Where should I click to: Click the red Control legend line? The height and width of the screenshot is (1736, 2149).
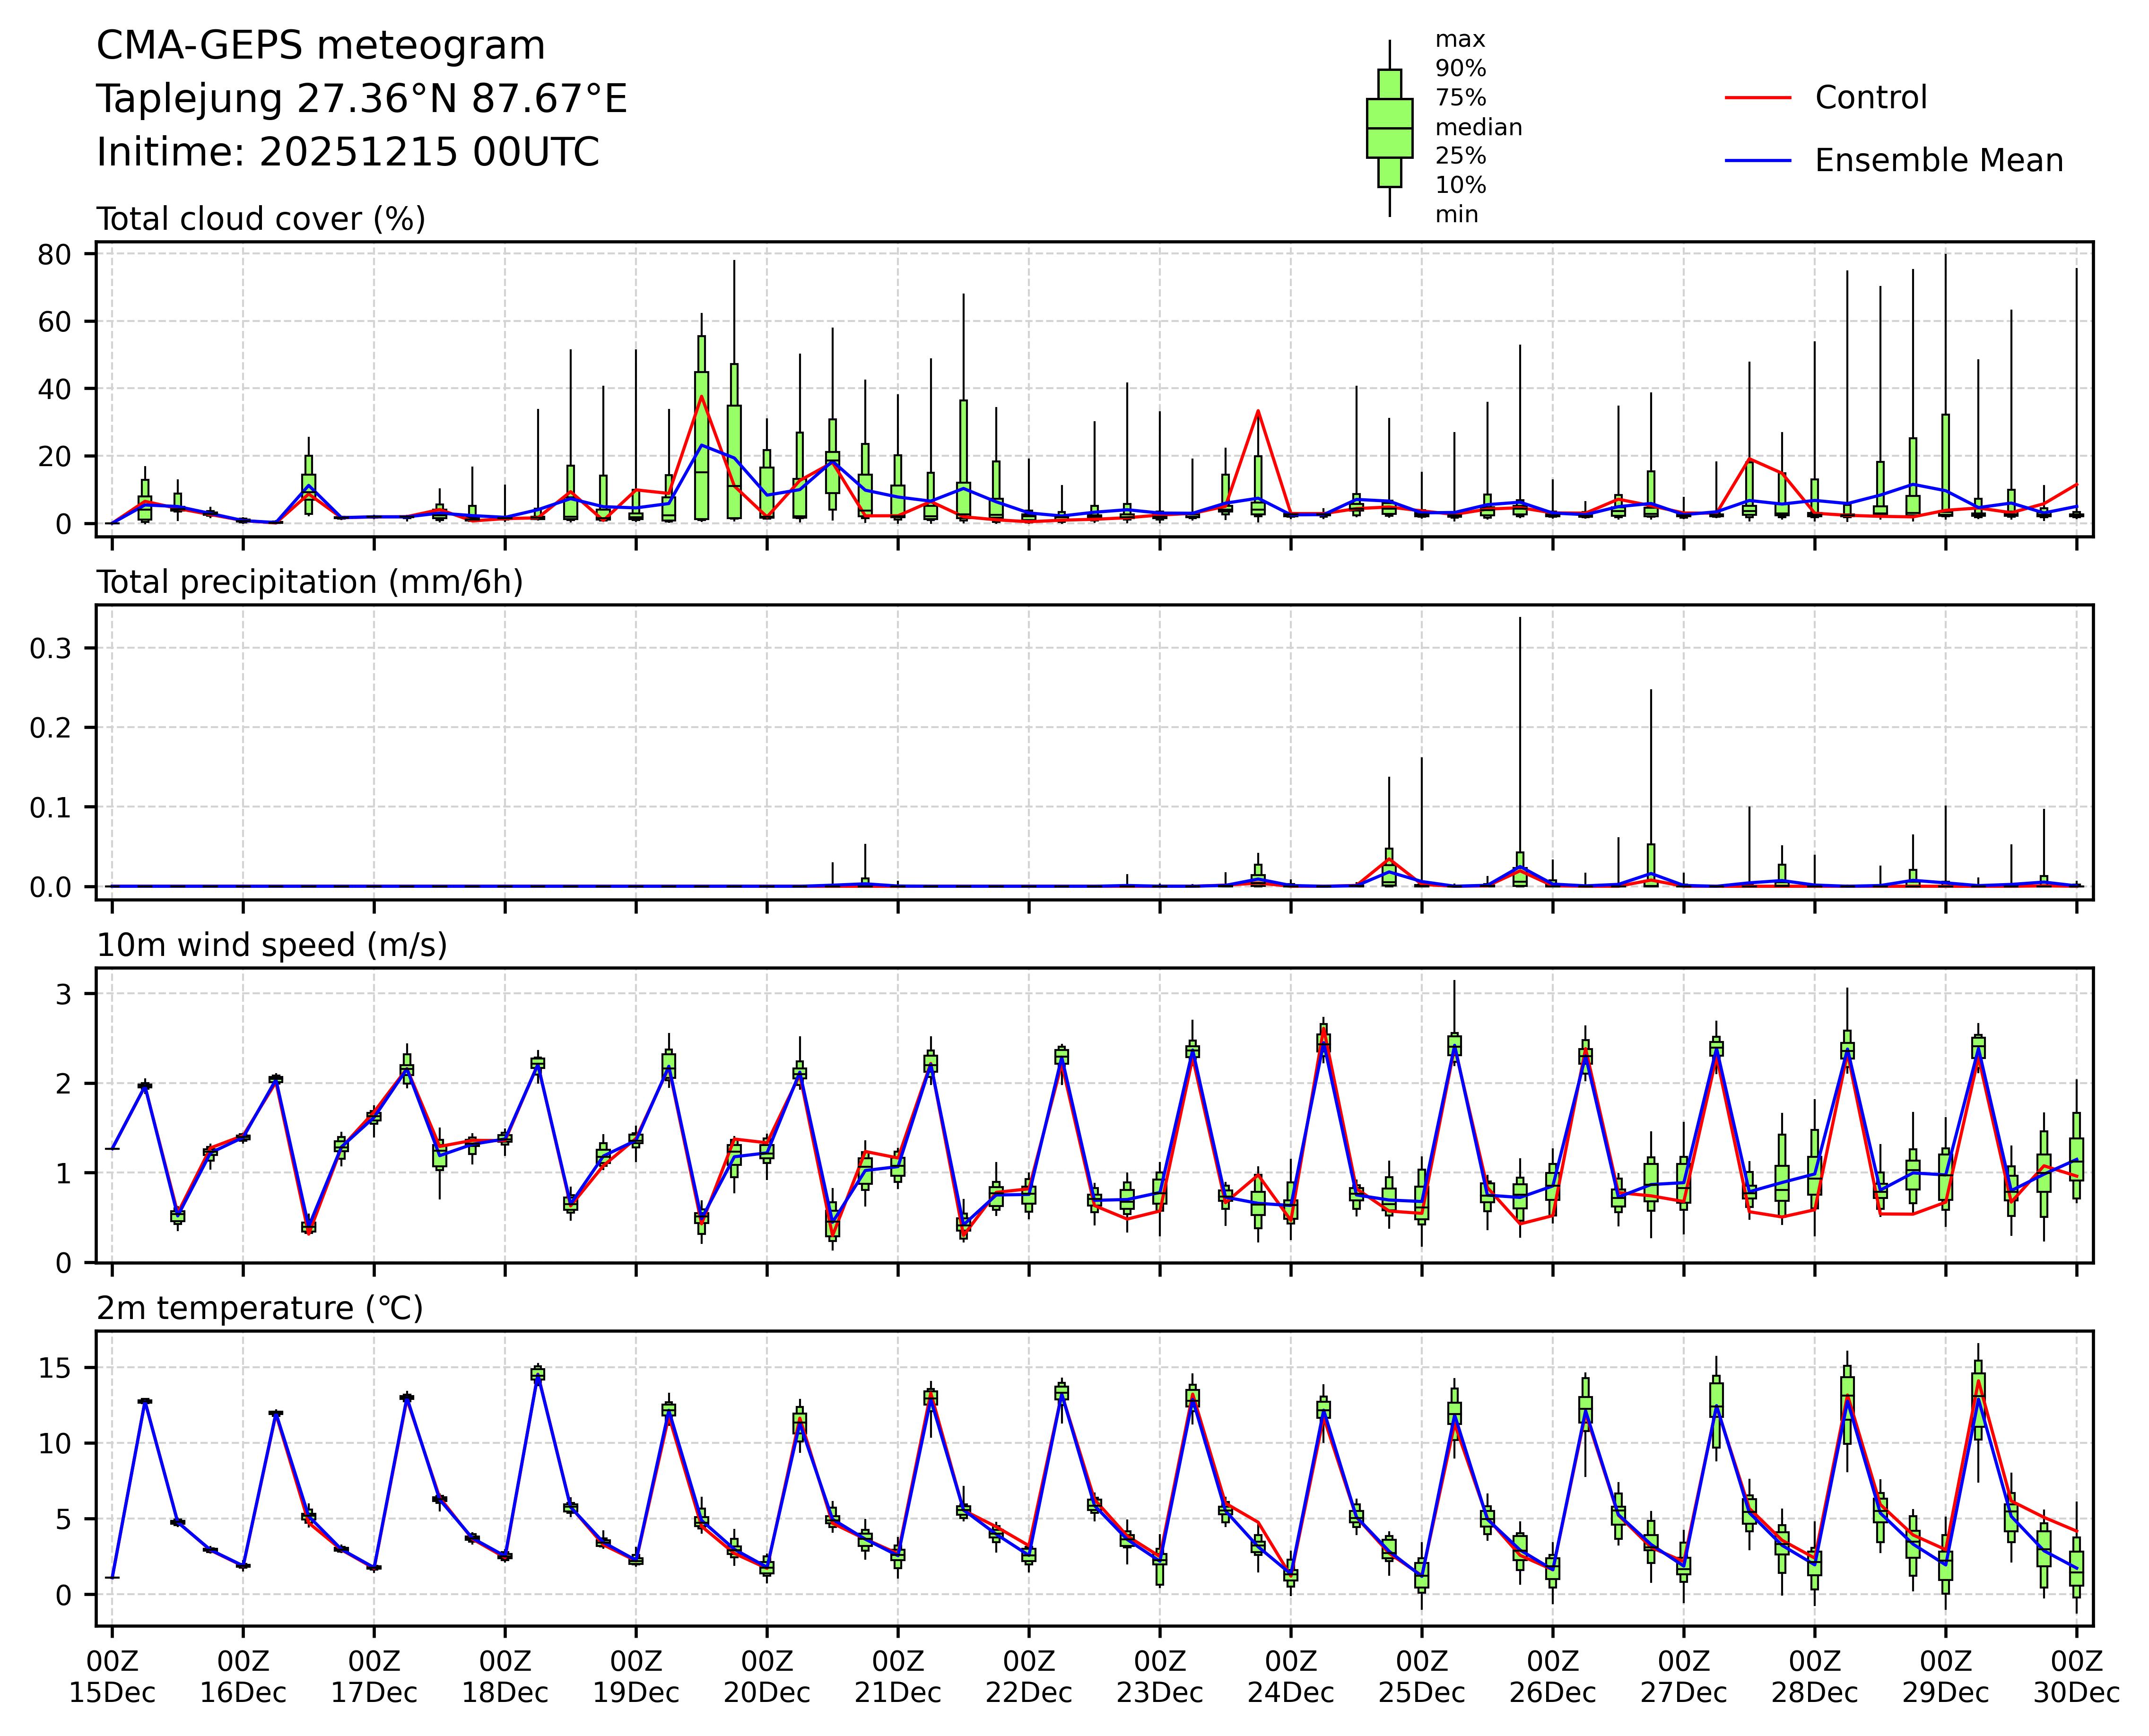click(1757, 98)
